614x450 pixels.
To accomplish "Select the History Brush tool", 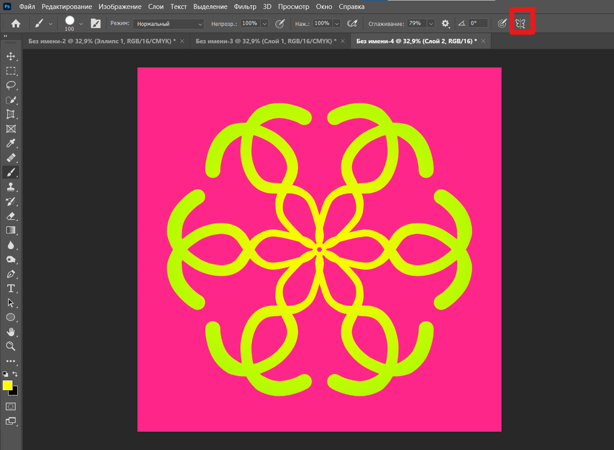I will 11,201.
